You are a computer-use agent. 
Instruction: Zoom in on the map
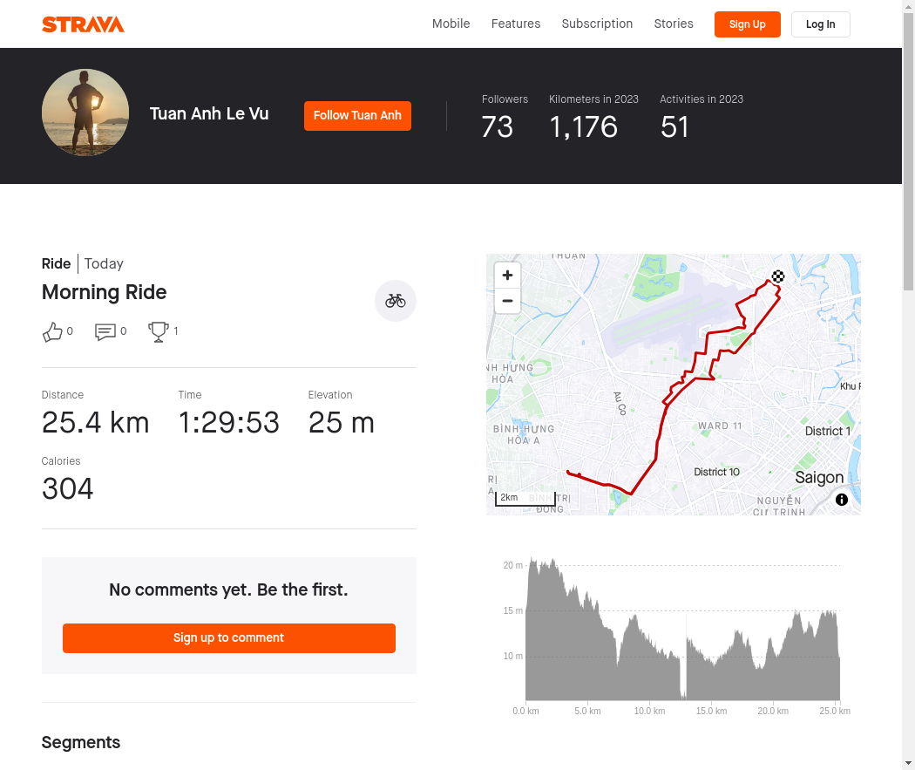507,275
